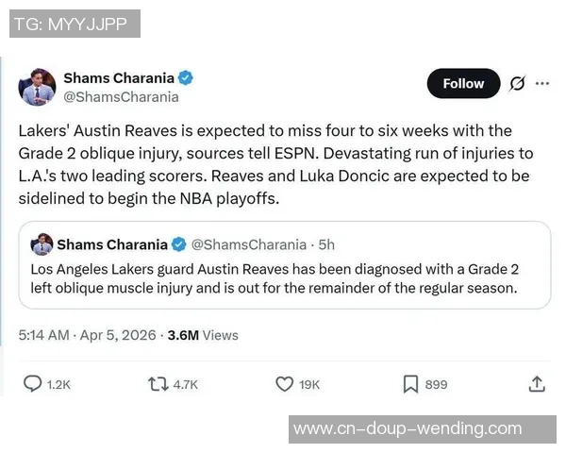Repost this tweet using retweet icon
Image resolution: width=566 pixels, height=453 pixels.
pos(158,384)
